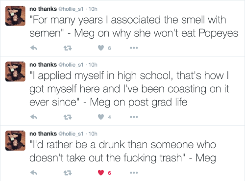Open more options on the trash tweet
This screenshot has height=181, width=245.
134,173
